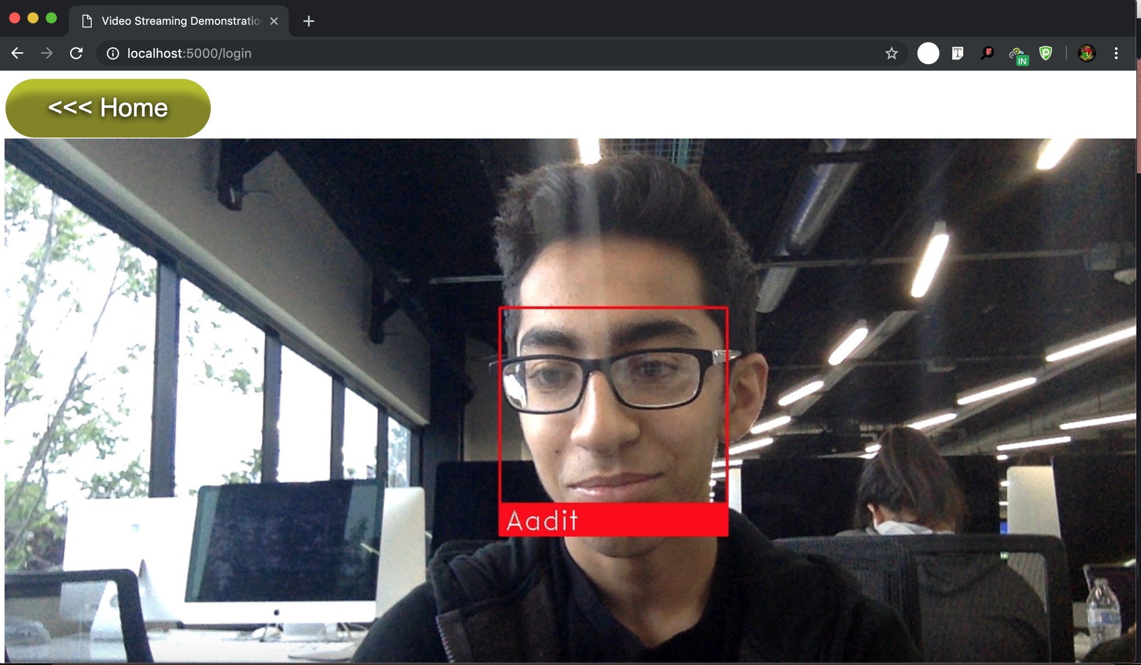Open the Rubik's cube profile avatar

coord(1086,53)
